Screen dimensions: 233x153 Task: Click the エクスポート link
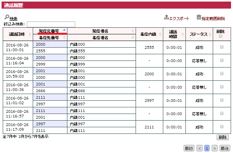179,19
